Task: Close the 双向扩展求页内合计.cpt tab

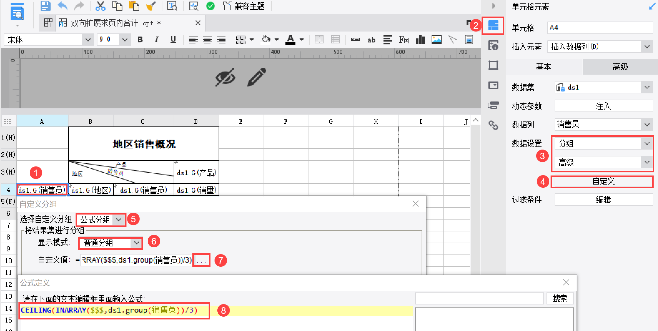Action: pyautogui.click(x=198, y=23)
